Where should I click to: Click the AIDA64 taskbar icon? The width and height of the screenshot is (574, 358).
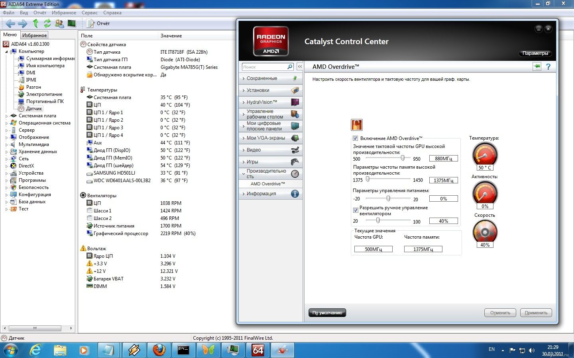(x=258, y=350)
